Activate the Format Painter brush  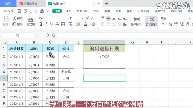point(30,21)
